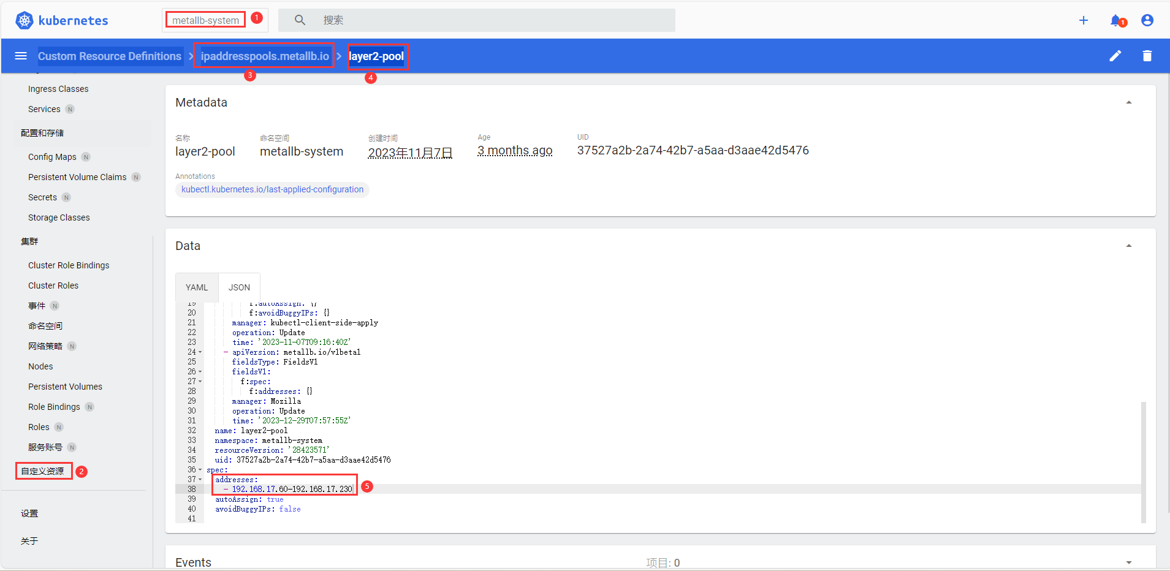Image resolution: width=1170 pixels, height=571 pixels.
Task: Fold YAML line 26 fieldsV1 arrow
Action: (x=200, y=372)
